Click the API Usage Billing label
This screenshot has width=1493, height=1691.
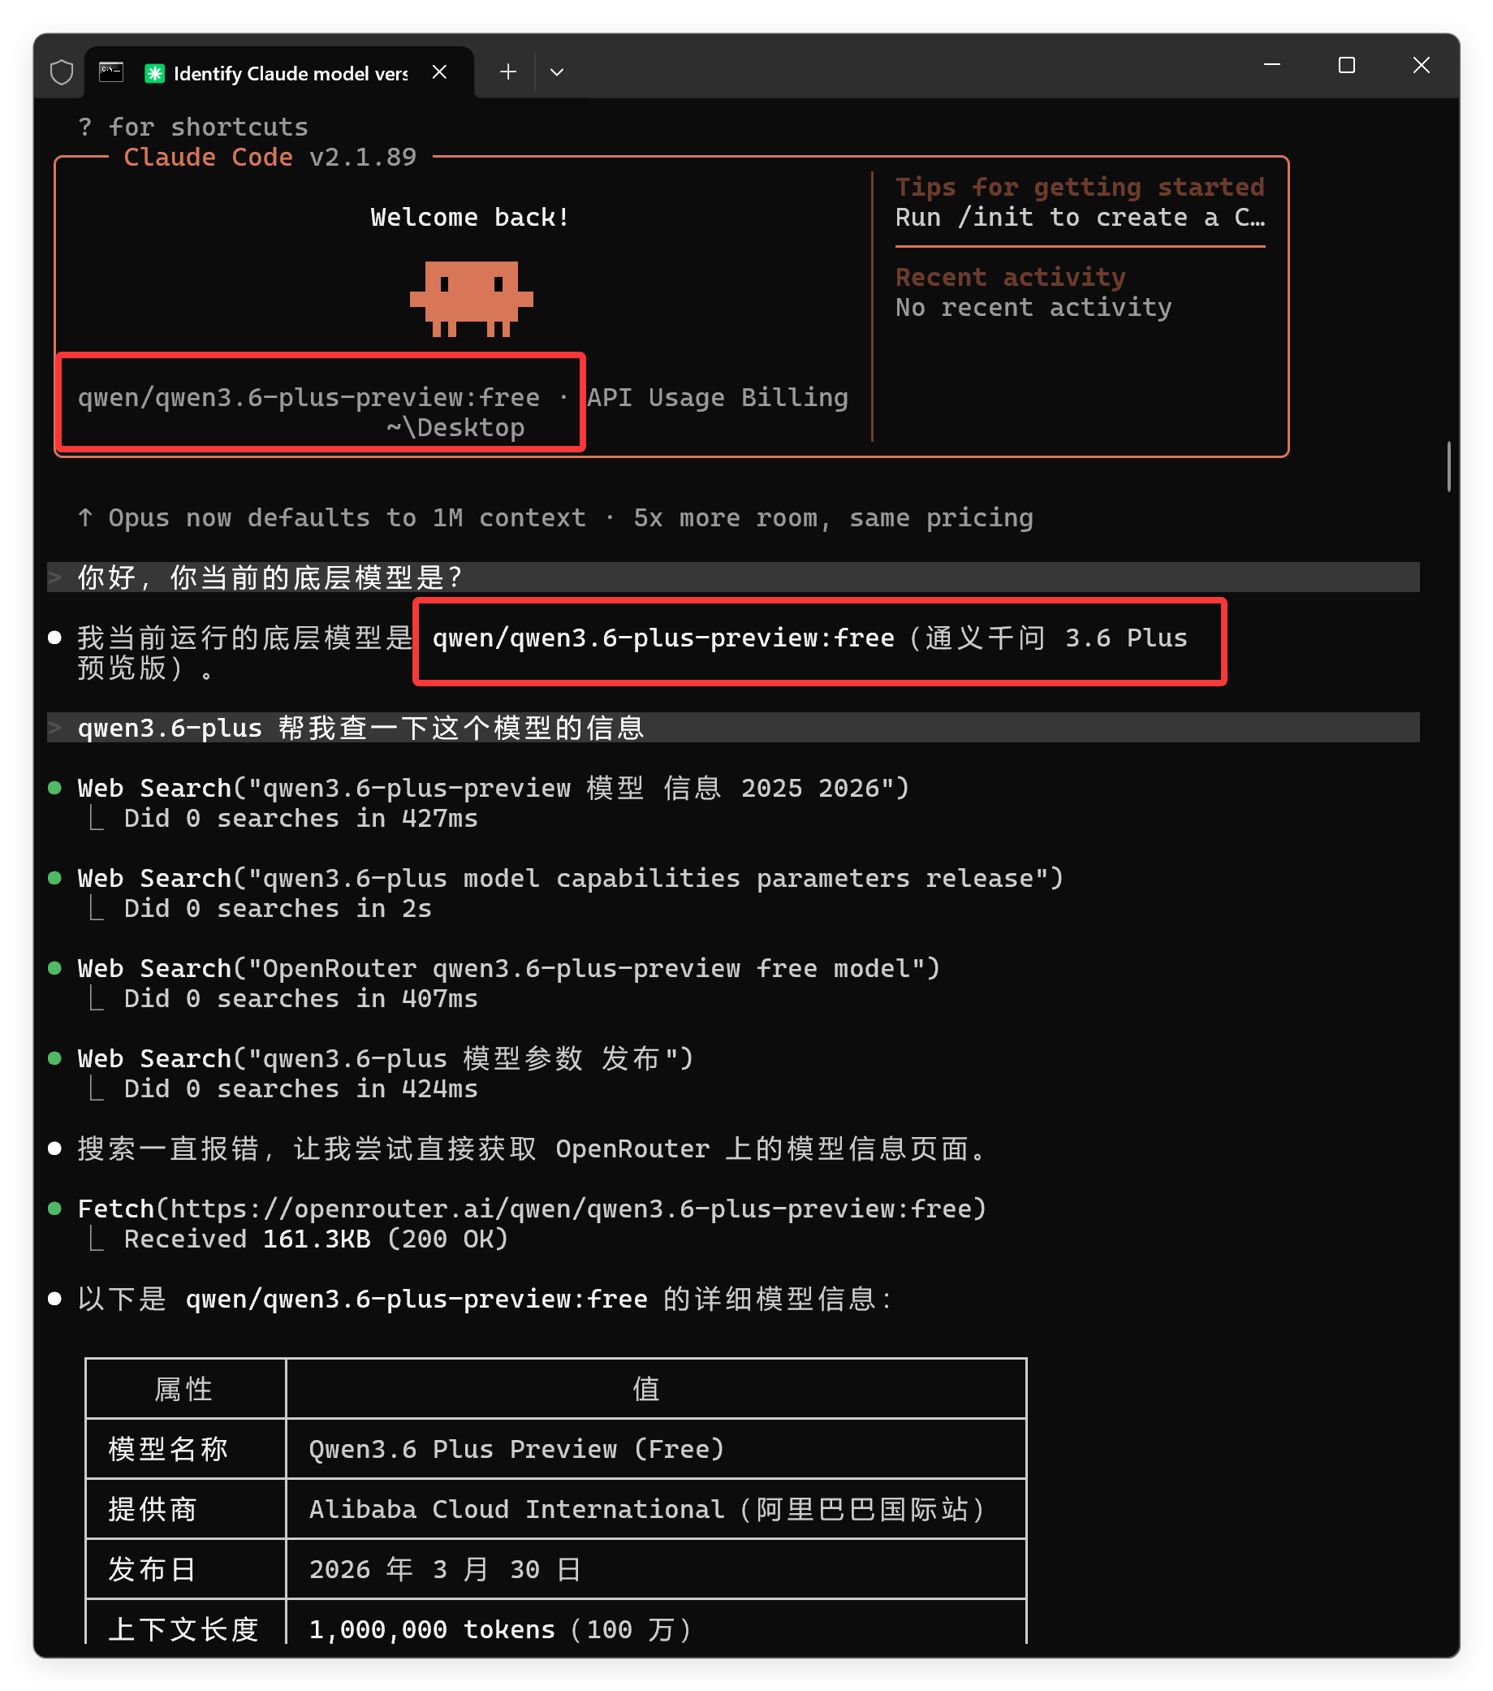click(x=717, y=397)
